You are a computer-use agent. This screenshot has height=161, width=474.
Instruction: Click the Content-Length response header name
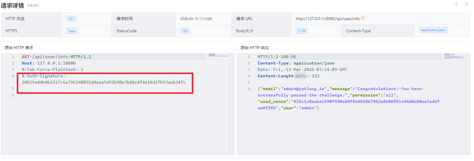(x=275, y=76)
